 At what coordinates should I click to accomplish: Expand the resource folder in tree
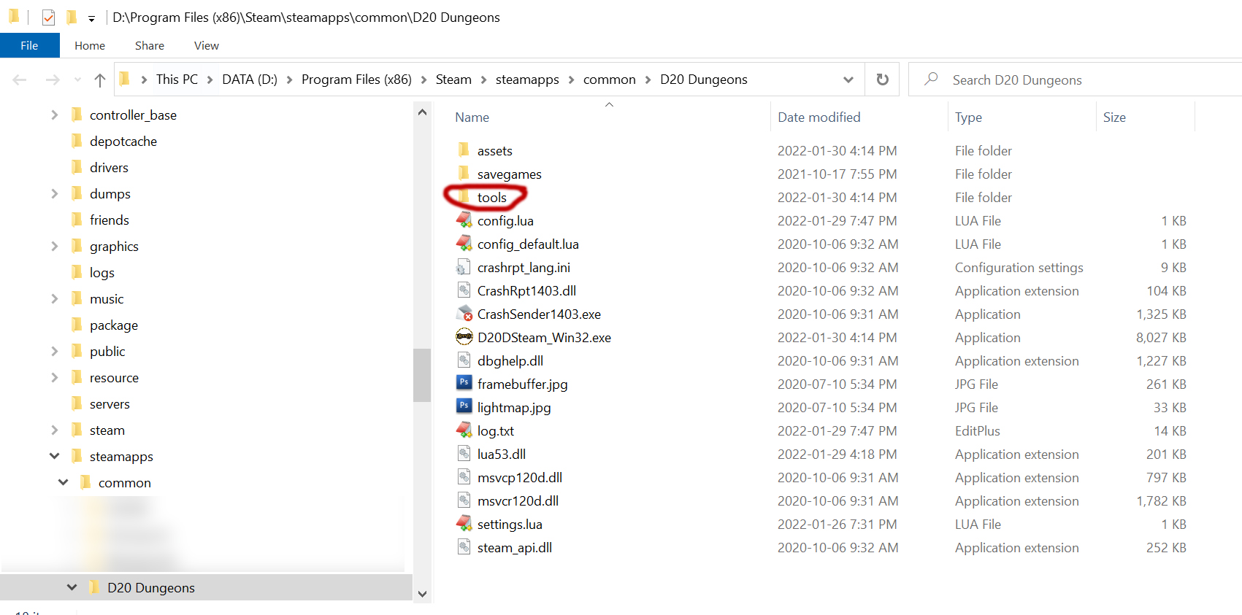pos(55,377)
